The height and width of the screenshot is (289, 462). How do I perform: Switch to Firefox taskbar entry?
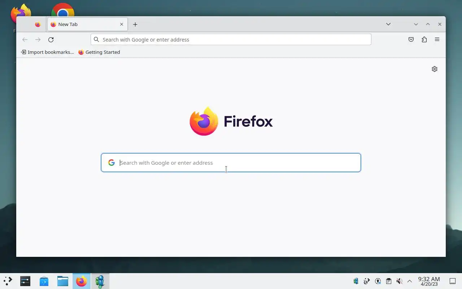[x=82, y=281]
